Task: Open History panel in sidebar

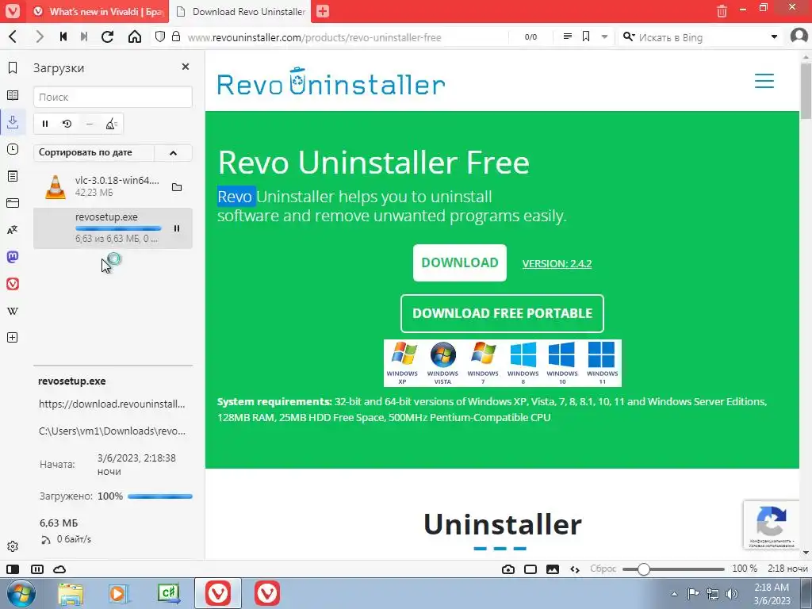Action: click(13, 149)
